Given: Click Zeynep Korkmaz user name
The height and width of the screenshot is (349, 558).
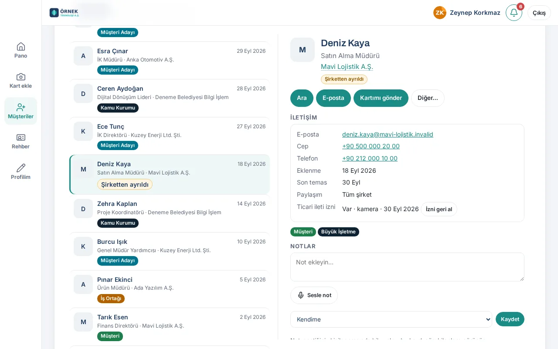Looking at the screenshot, I should point(475,13).
